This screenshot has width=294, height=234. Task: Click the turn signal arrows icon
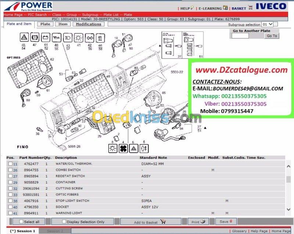89,38
